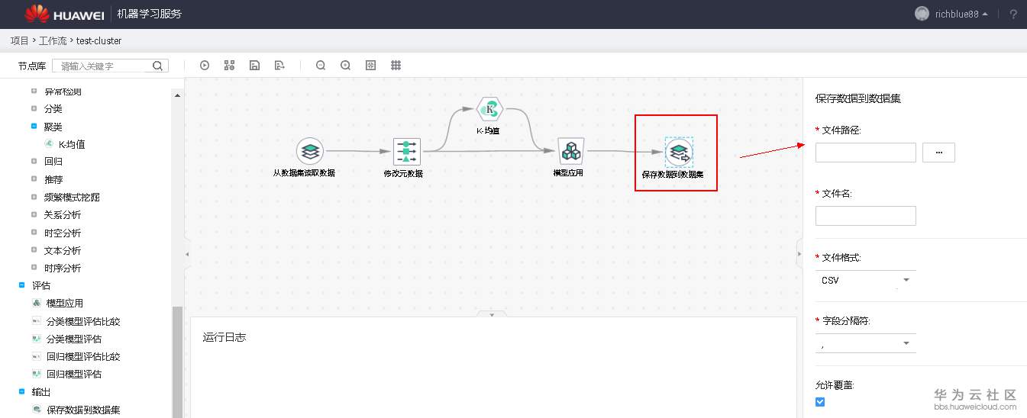
Task: Click the 机器学习服务 title
Action: 150,14
